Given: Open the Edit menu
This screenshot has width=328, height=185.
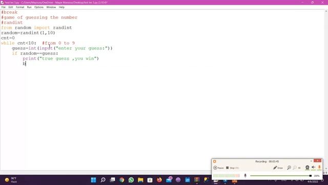Looking at the screenshot, I should click(x=11, y=7).
